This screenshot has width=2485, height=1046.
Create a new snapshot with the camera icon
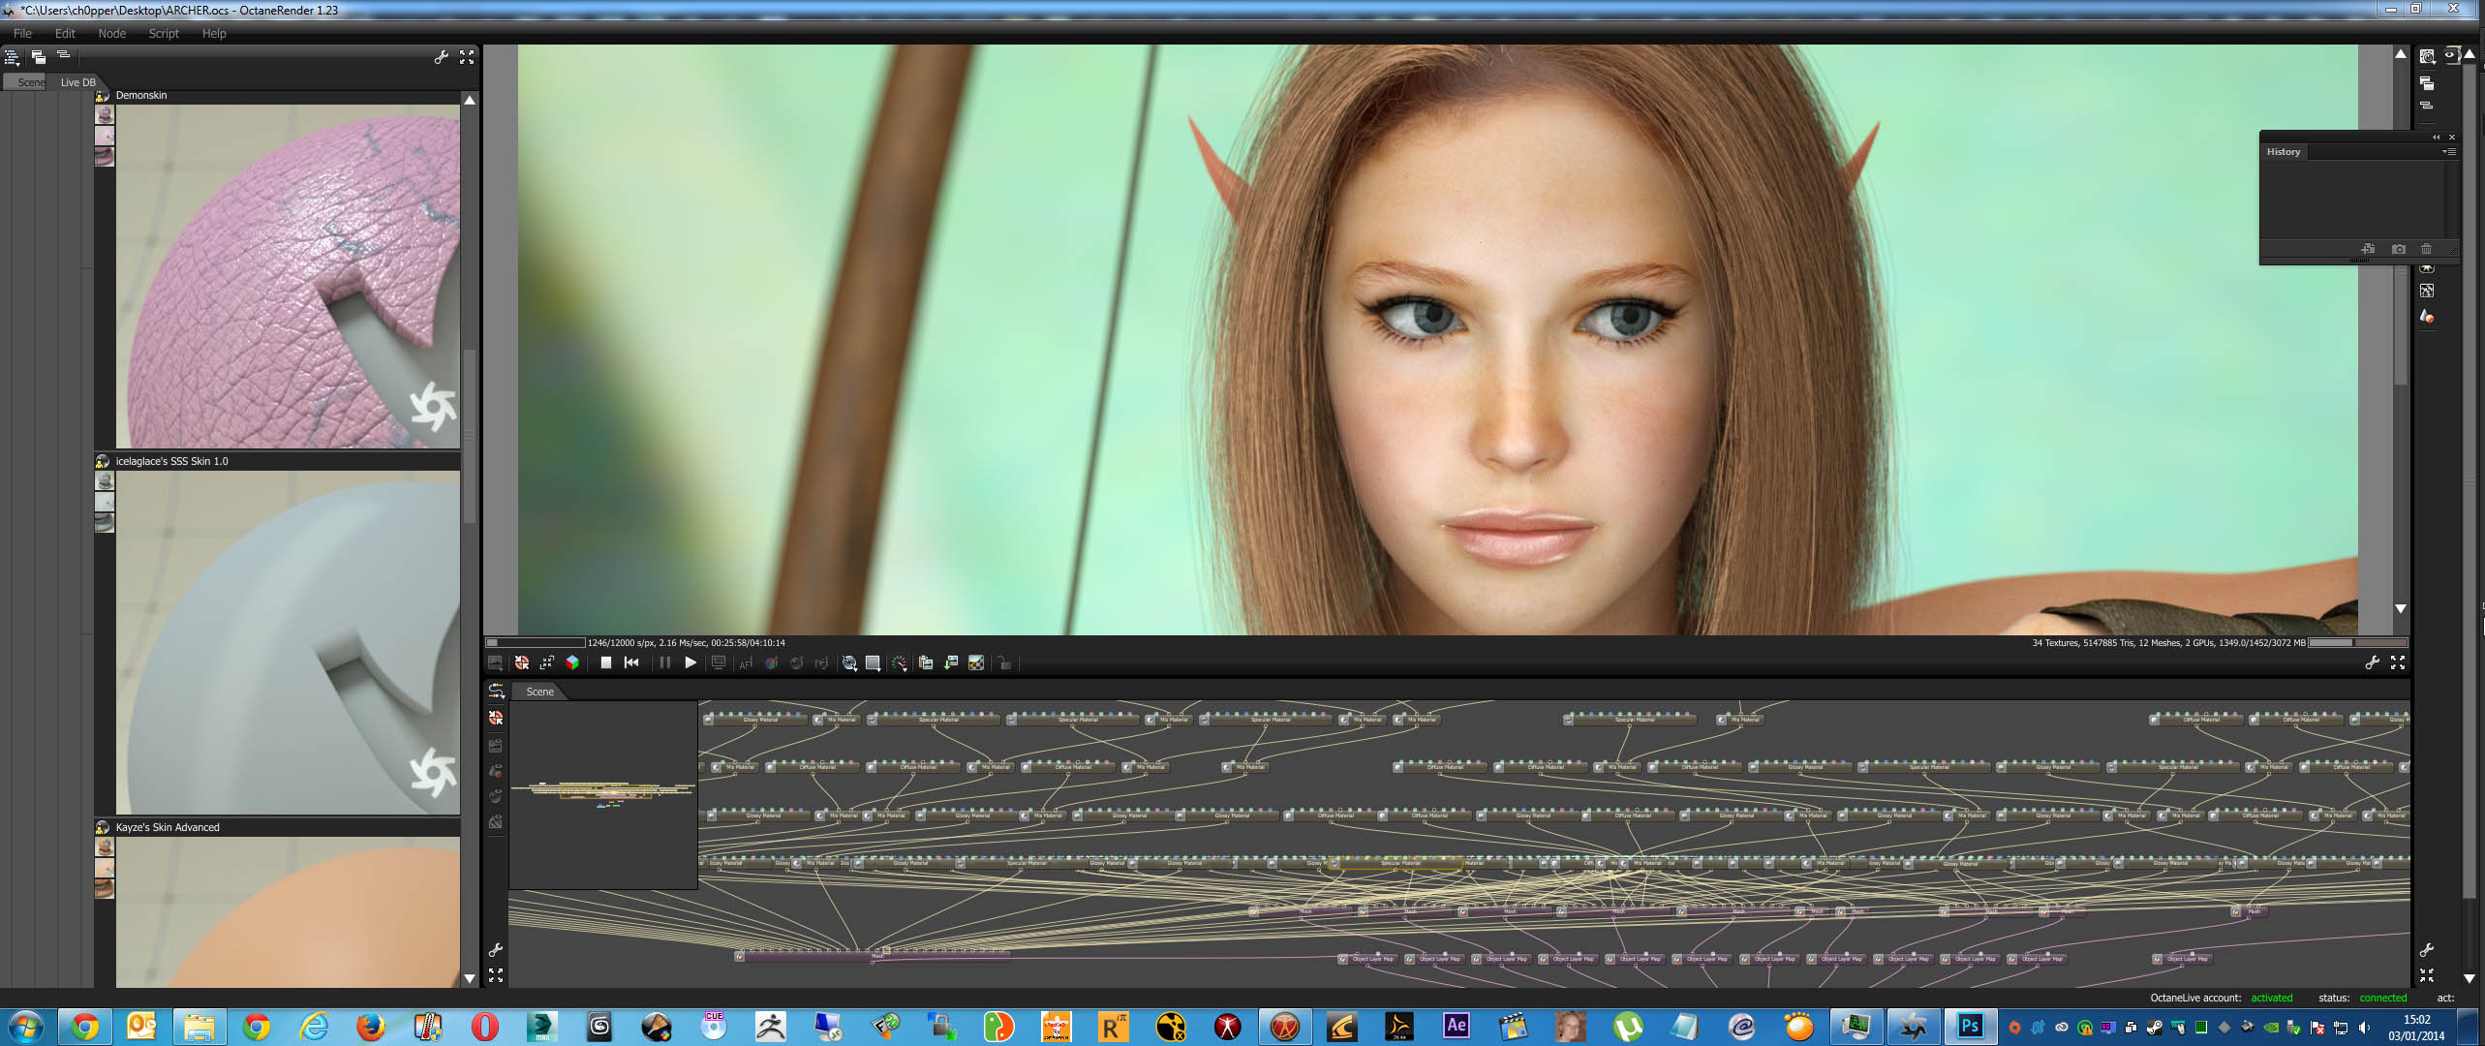[x=2398, y=250]
